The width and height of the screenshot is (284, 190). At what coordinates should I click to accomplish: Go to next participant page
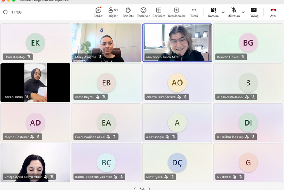click(x=149, y=188)
